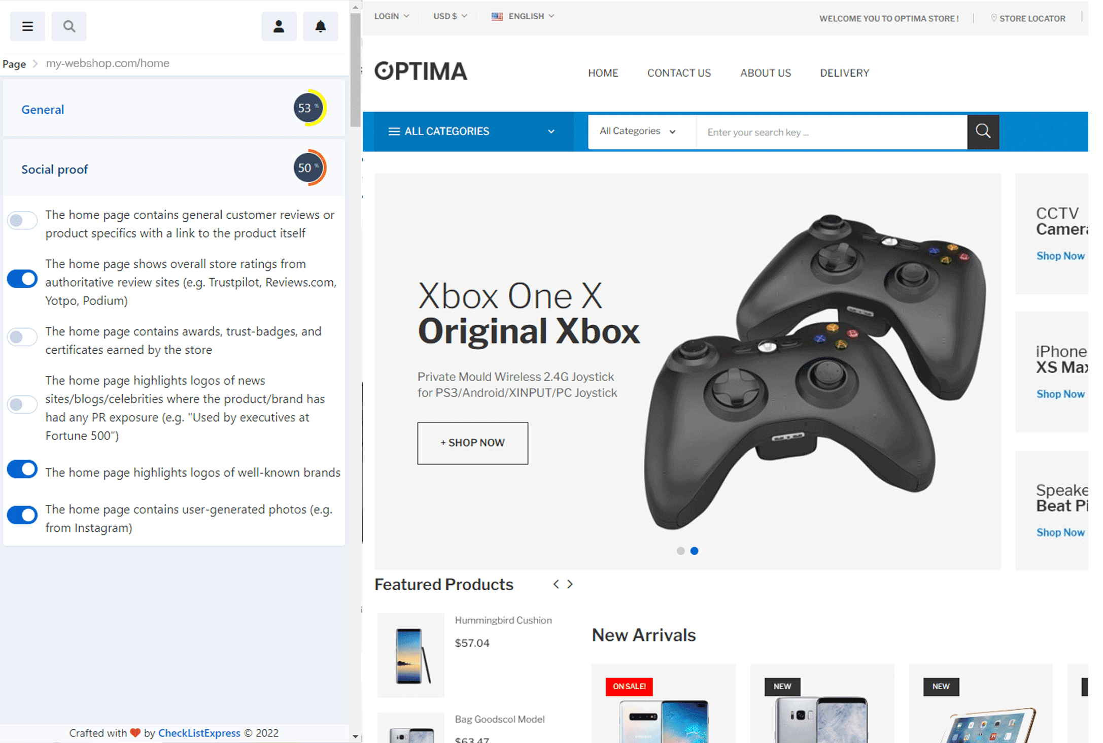The width and height of the screenshot is (1103, 743).
Task: Disable the overall store ratings toggle
Action: point(22,279)
